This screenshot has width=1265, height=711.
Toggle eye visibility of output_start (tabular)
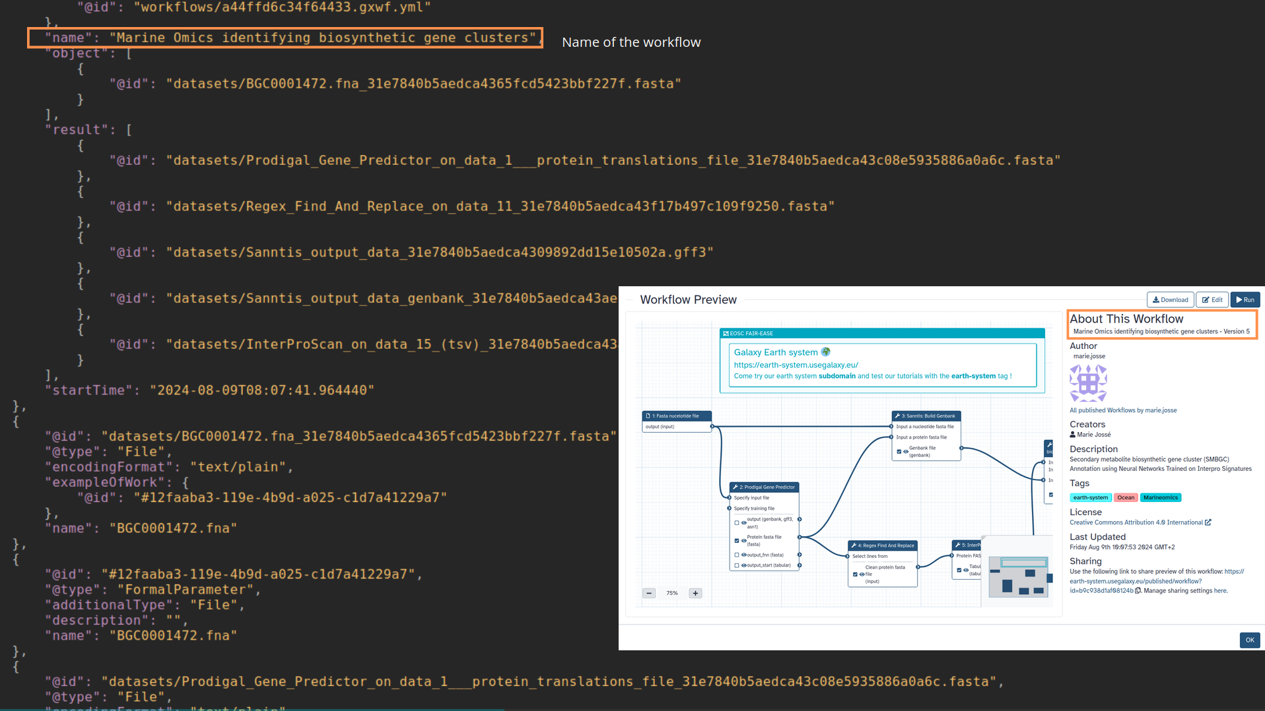(743, 565)
